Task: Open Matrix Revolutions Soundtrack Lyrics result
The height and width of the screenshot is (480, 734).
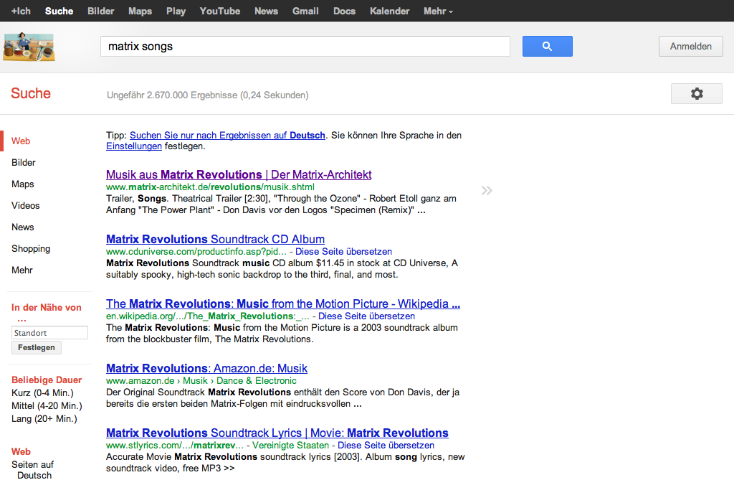Action: (x=277, y=433)
